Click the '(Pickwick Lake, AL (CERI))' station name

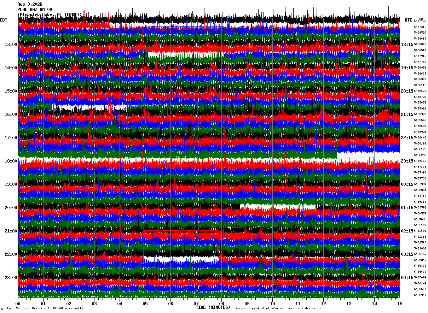point(50,15)
